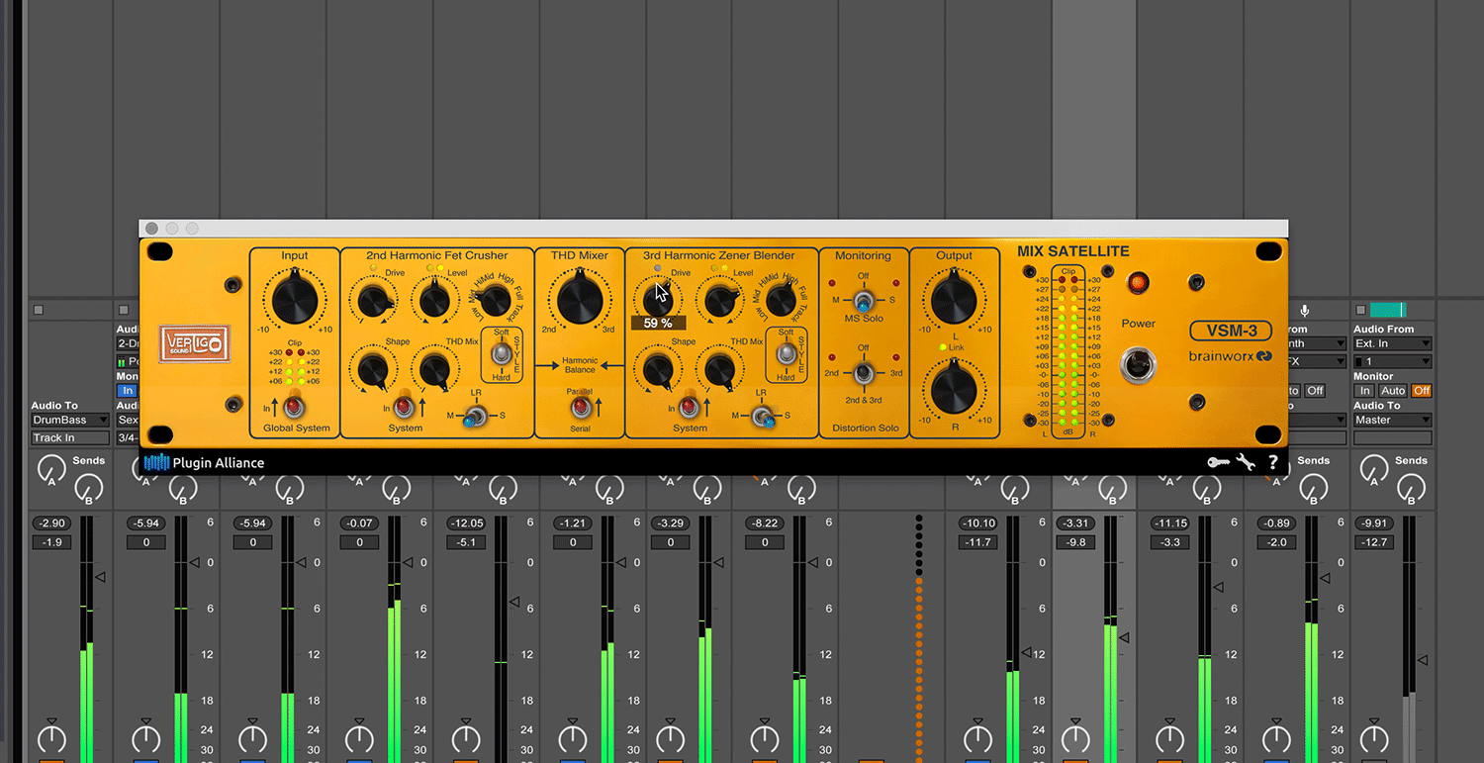Click the -12.7 peak level field
This screenshot has height=763, width=1484.
tap(1373, 542)
